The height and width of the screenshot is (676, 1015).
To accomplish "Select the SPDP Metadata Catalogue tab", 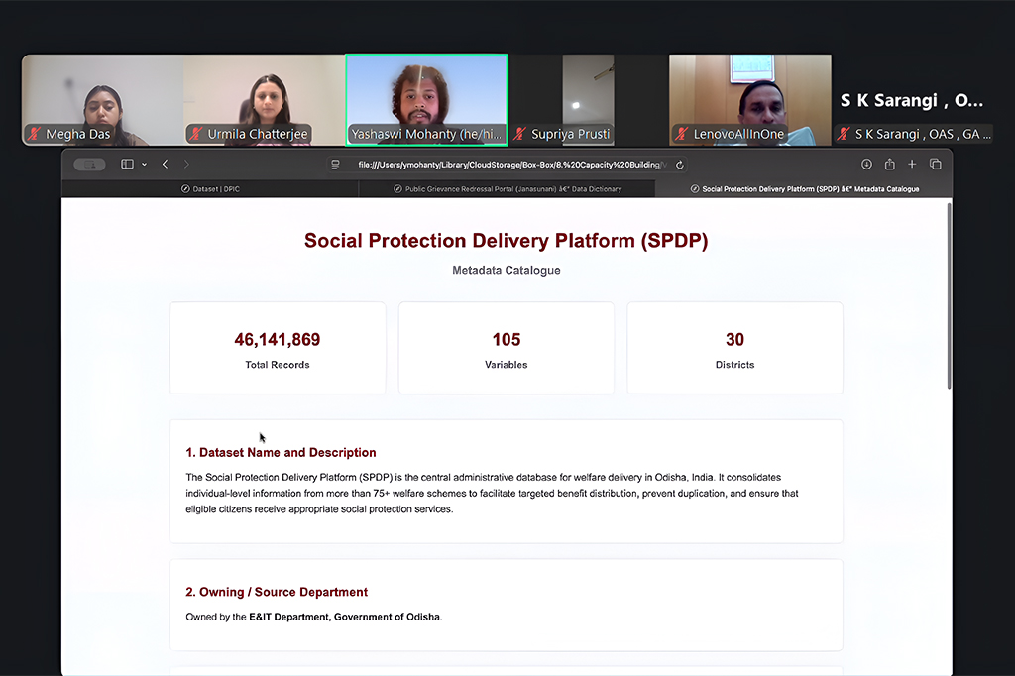I will click(x=804, y=188).
